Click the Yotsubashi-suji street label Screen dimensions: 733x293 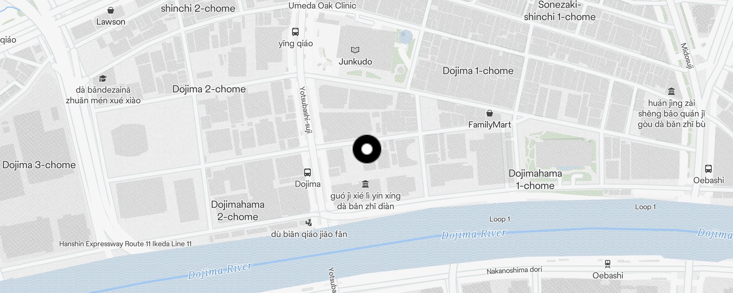[305, 110]
